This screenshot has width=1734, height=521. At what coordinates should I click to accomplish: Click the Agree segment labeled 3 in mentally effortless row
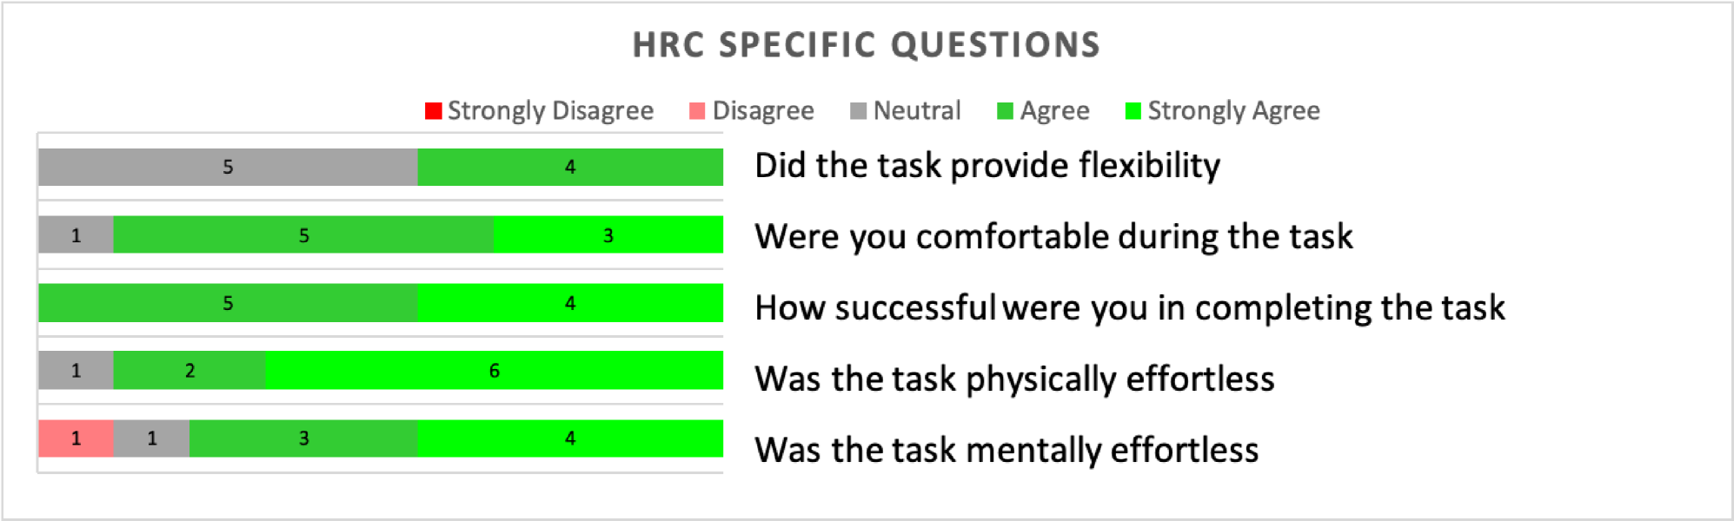point(303,439)
